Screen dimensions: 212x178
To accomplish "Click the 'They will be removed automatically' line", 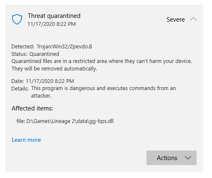I will coord(54,69).
